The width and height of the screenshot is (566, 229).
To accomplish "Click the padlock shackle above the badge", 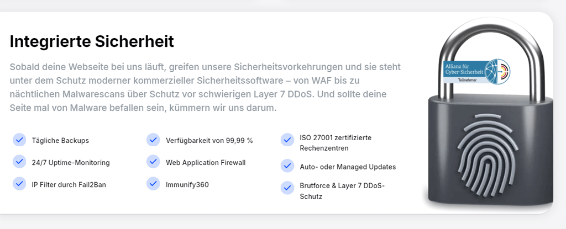I will click(x=475, y=34).
